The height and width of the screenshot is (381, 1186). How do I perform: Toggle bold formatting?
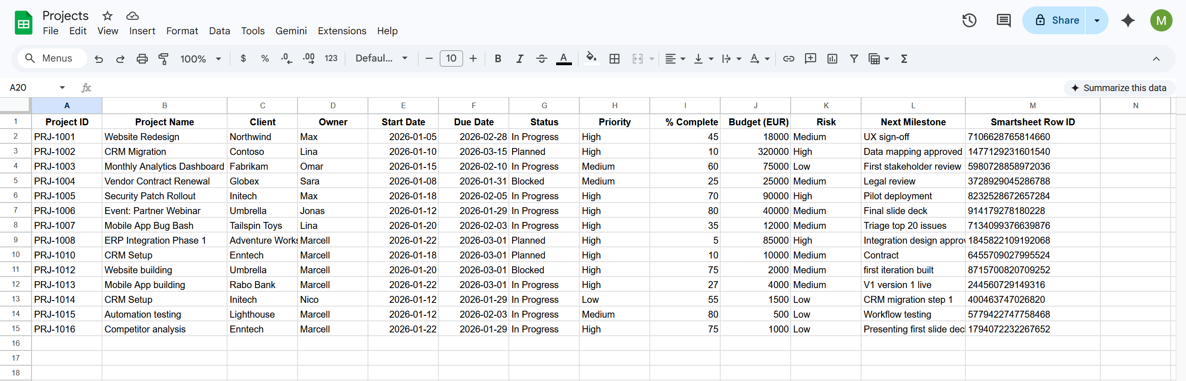click(498, 59)
